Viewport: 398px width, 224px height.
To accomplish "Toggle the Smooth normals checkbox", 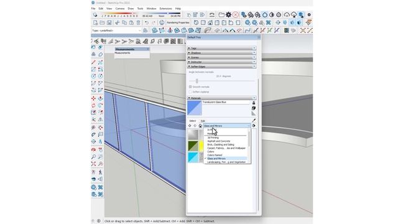I will tap(190, 87).
